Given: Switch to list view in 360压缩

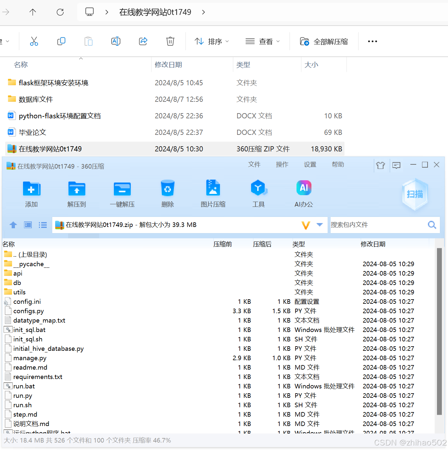Looking at the screenshot, I should 43,225.
